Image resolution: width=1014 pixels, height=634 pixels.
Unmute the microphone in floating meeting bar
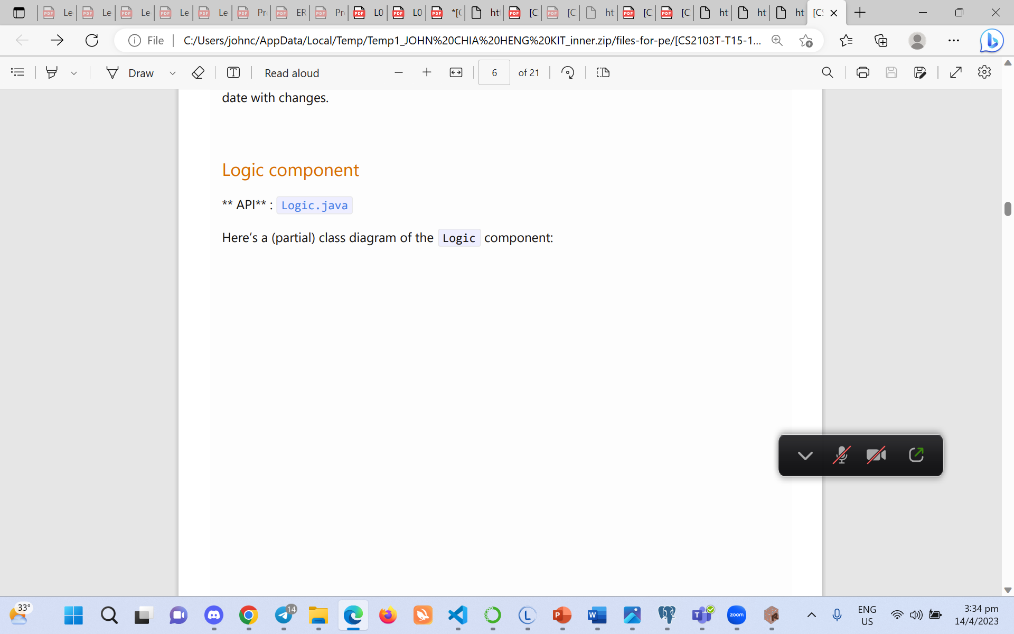click(x=841, y=455)
